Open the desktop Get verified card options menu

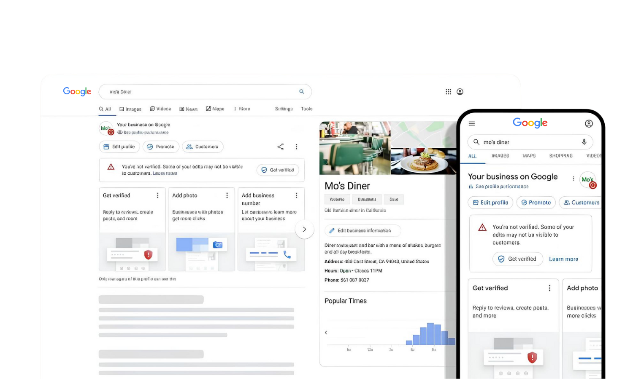[158, 195]
